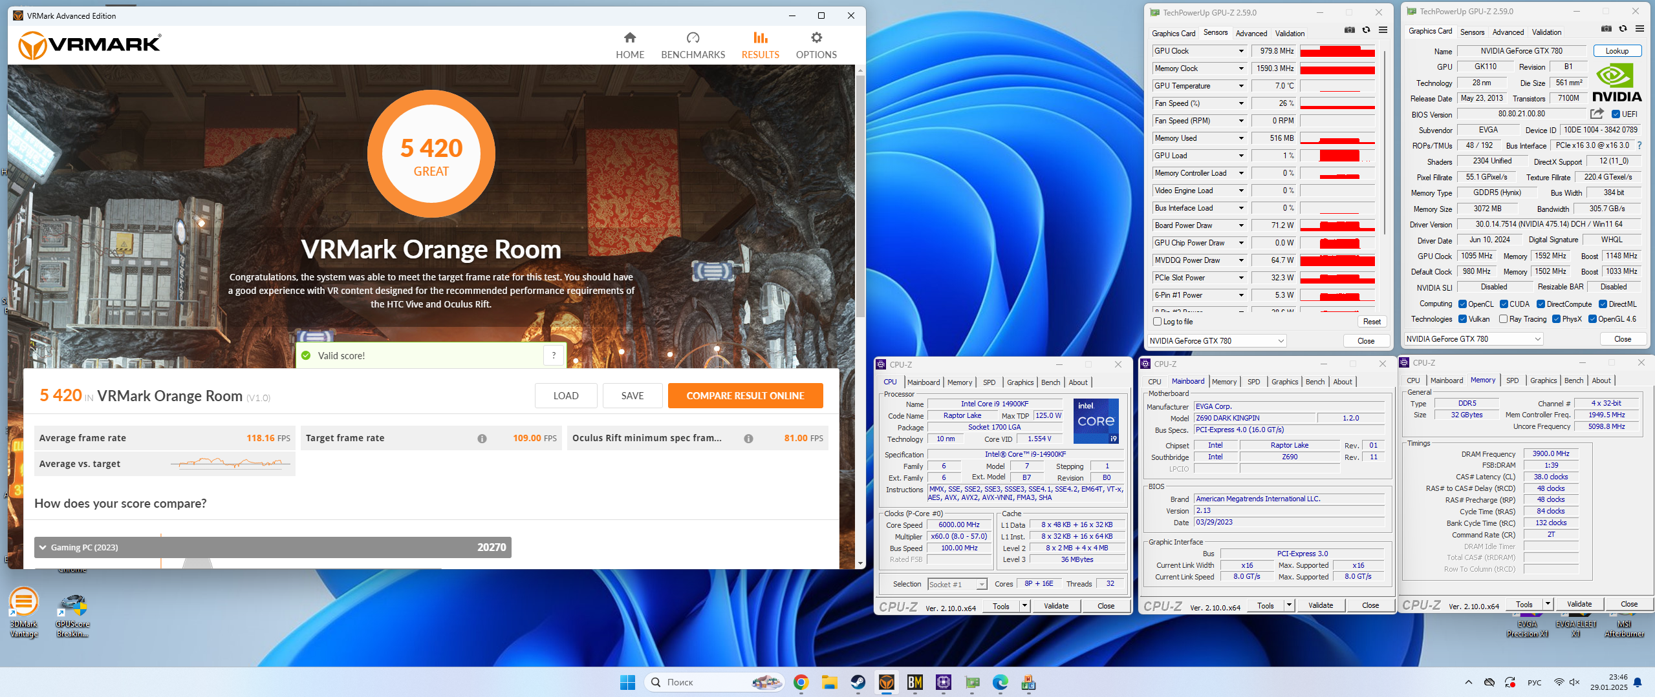Click the BIOS export share icon in GPU-Z
The width and height of the screenshot is (1655, 697).
[x=1597, y=114]
